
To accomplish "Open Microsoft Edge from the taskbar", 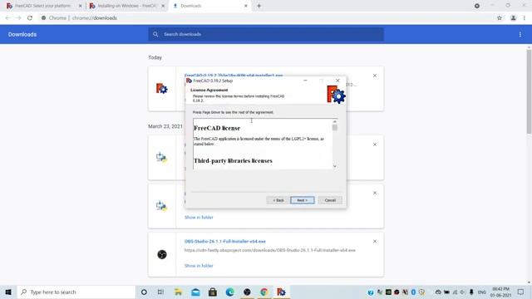I will coord(229,292).
